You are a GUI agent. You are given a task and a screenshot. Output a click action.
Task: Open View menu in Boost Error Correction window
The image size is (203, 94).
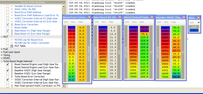point(73,22)
